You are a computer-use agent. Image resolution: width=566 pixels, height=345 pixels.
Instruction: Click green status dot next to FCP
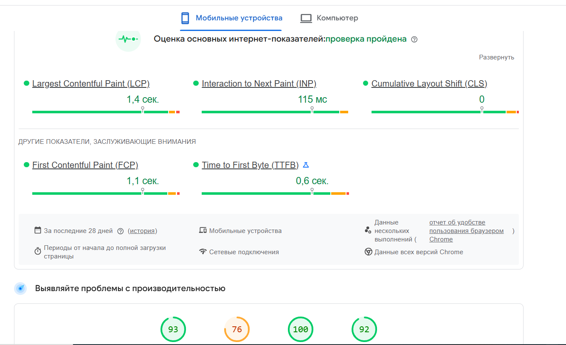[x=26, y=165]
